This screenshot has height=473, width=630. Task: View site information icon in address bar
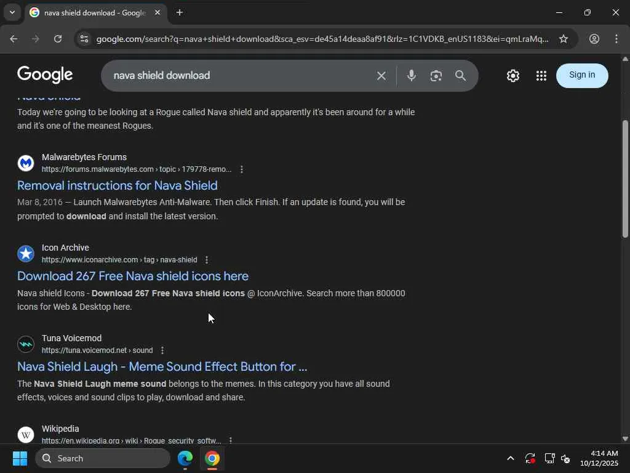(84, 39)
